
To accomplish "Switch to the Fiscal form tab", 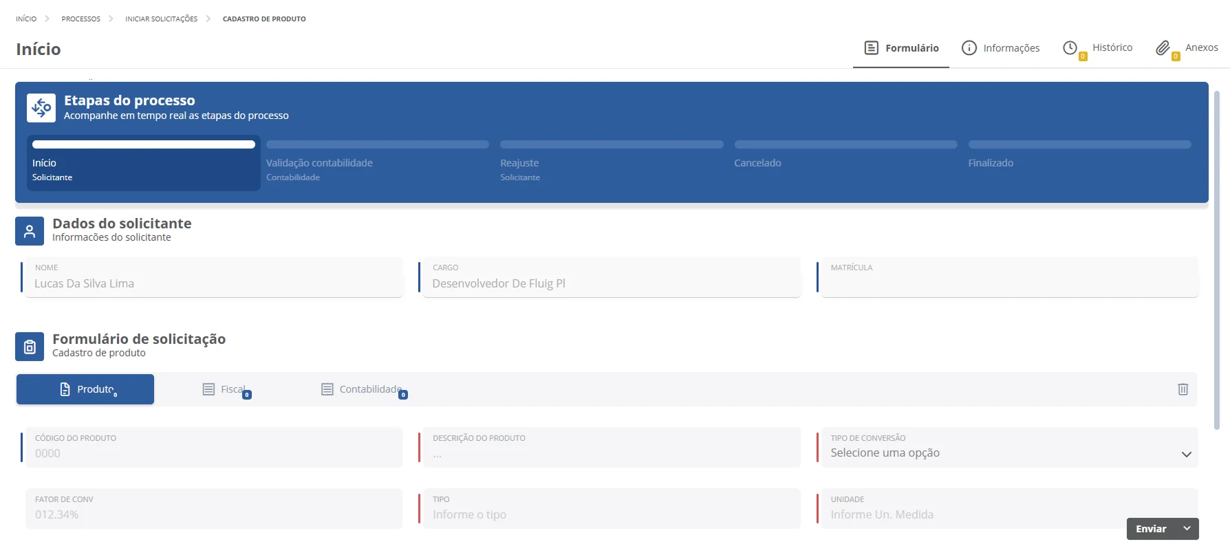I will [x=226, y=389].
